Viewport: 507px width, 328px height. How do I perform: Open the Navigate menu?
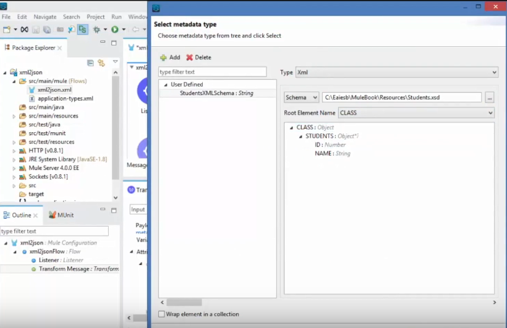[x=45, y=17]
